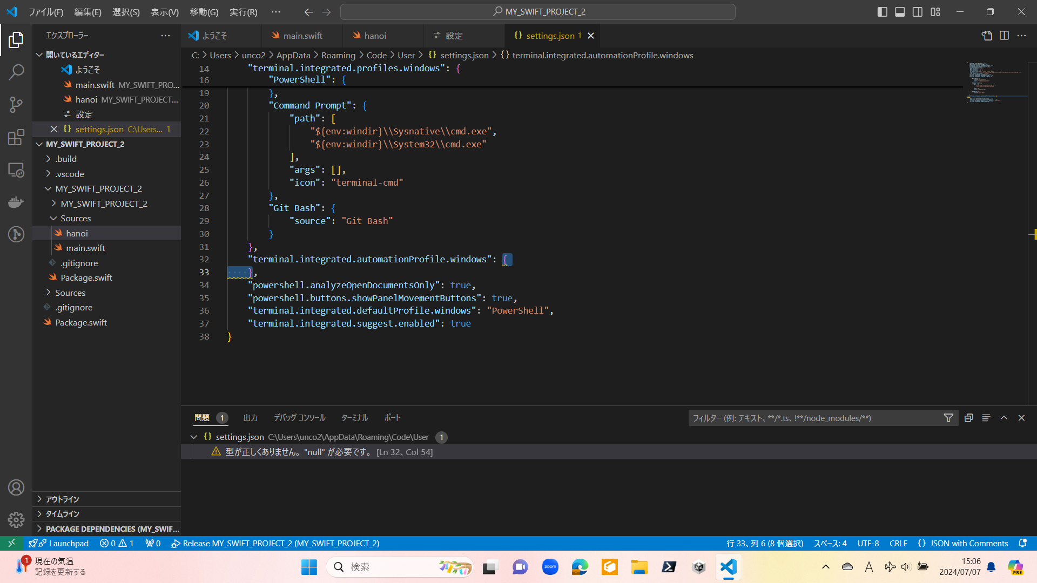Close the settings.json tab
Viewport: 1037px width, 583px height.
click(591, 36)
